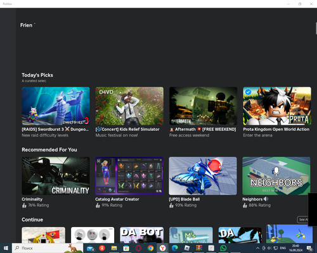Open the Kids Relief Simulator concert thumbnail
The width and height of the screenshot is (317, 253).
click(x=129, y=106)
